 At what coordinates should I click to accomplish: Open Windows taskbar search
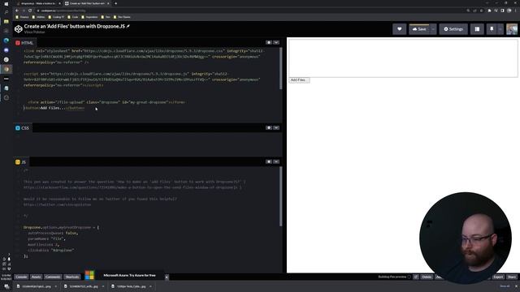click(6, 12)
